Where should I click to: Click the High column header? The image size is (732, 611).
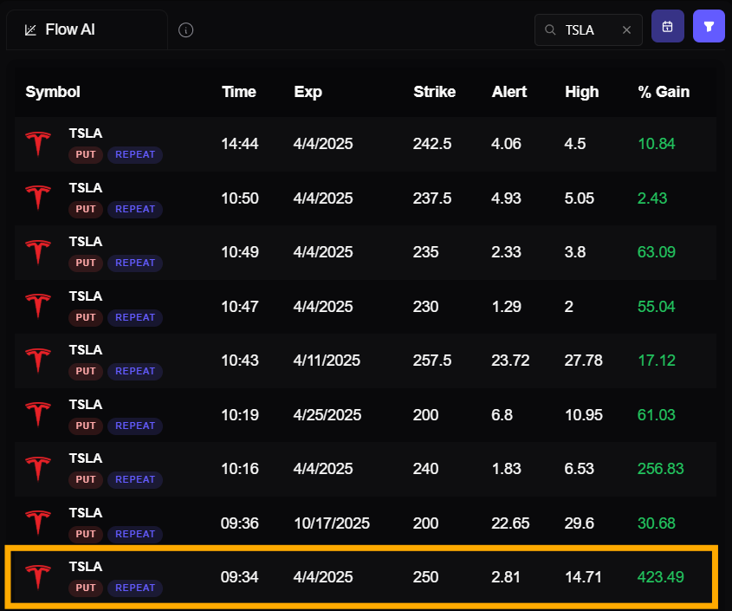581,92
